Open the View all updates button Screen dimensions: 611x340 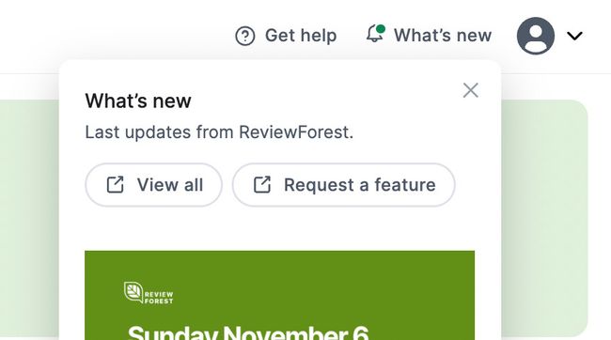pos(153,185)
